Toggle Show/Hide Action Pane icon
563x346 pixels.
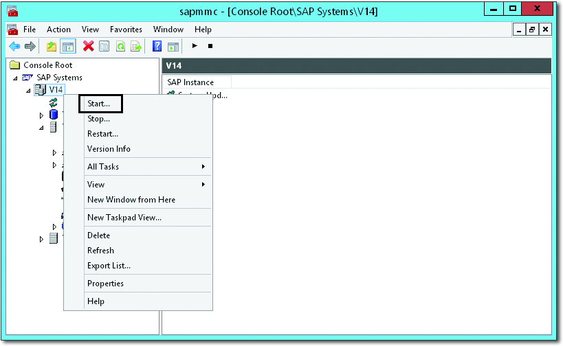point(173,46)
